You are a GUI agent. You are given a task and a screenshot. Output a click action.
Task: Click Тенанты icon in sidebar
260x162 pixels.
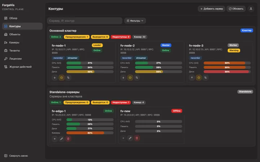point(6,51)
